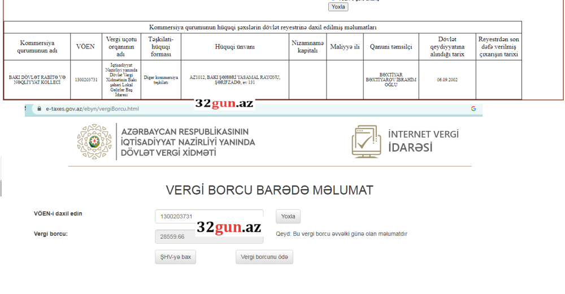The image size is (565, 294).
Task: Click the 'Maliyyə ili' column header
Action: coord(345,47)
